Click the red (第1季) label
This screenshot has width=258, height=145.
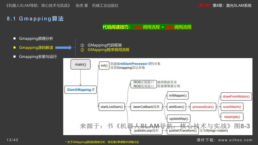tap(204, 5)
